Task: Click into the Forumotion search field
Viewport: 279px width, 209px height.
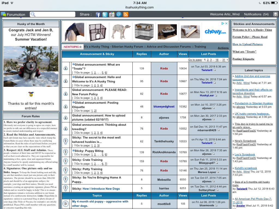Action: (x=53, y=14)
